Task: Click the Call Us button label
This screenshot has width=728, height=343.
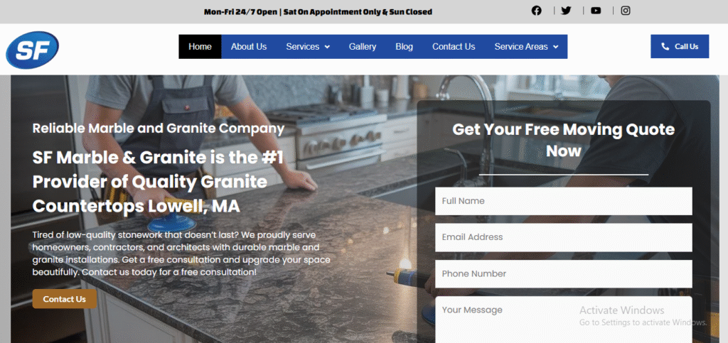Action: [x=686, y=46]
